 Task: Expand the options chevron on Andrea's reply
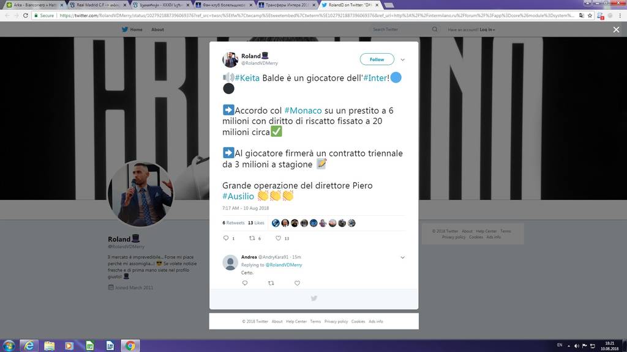402,257
